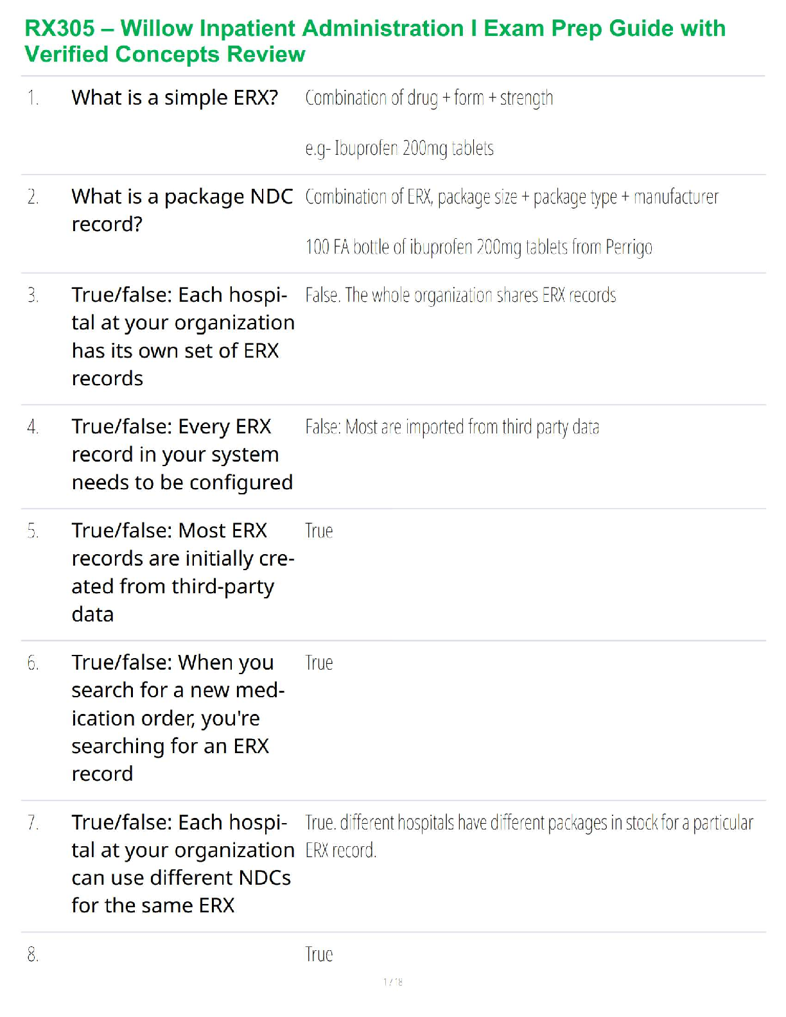This screenshot has height=1017, width=786.
Task: Click question about ERX records created from third-party data
Action: pyautogui.click(x=182, y=572)
